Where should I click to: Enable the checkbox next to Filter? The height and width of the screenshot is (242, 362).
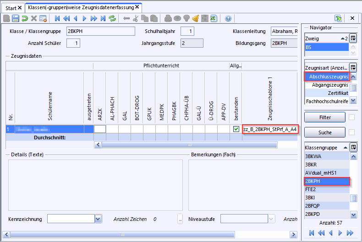pos(351,117)
